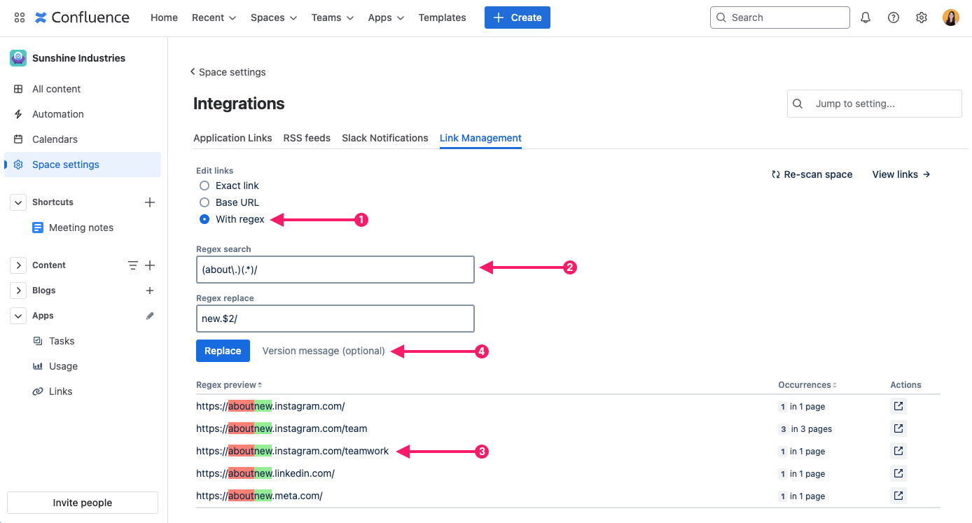Open Automation from the sidebar

pos(57,114)
